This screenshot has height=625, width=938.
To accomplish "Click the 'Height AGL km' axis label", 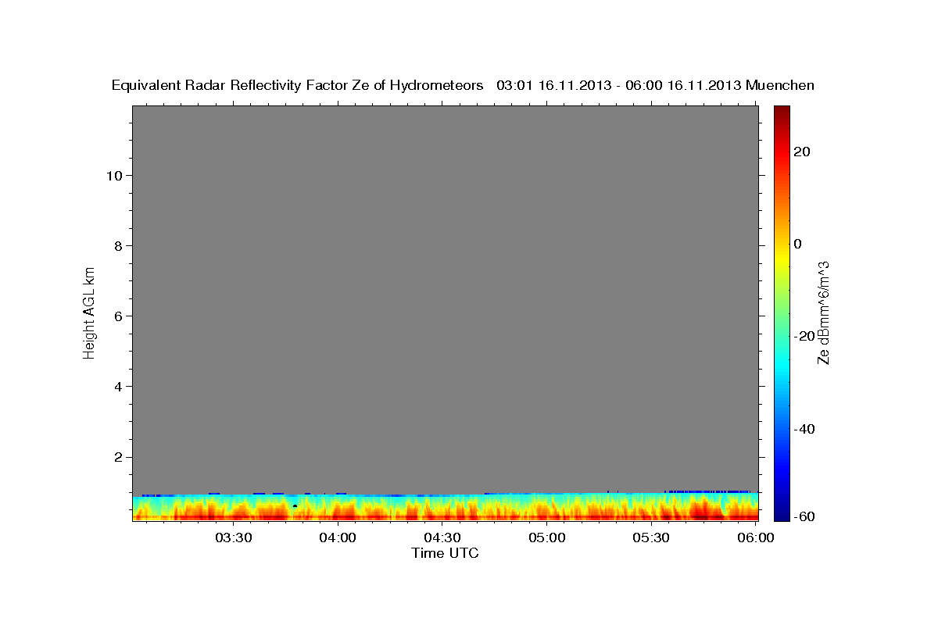I will click(90, 312).
